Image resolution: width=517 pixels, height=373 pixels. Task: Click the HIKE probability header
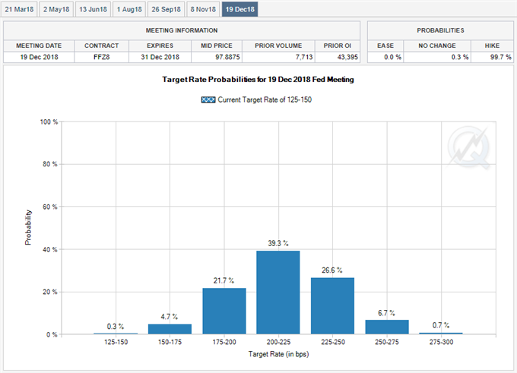pos(492,46)
